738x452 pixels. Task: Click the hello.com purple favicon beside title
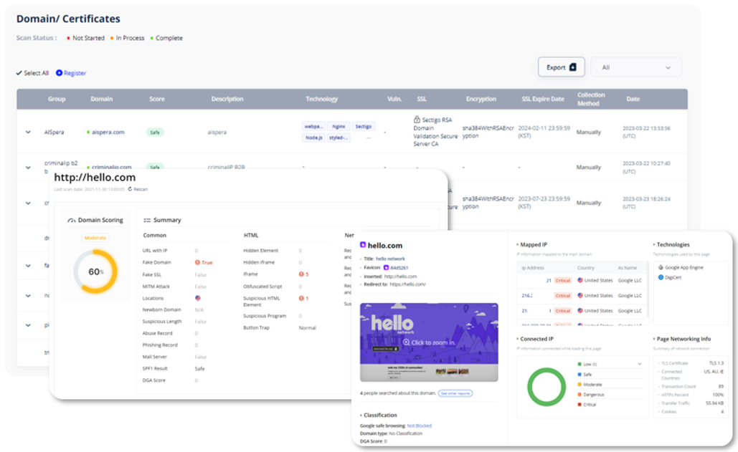[363, 245]
